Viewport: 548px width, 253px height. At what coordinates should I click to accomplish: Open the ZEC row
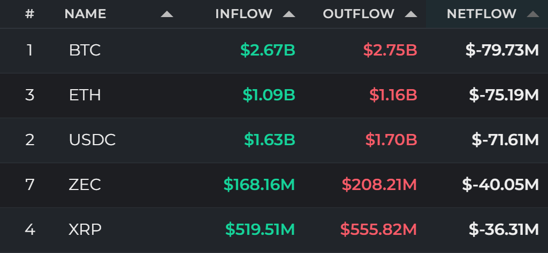point(274,185)
